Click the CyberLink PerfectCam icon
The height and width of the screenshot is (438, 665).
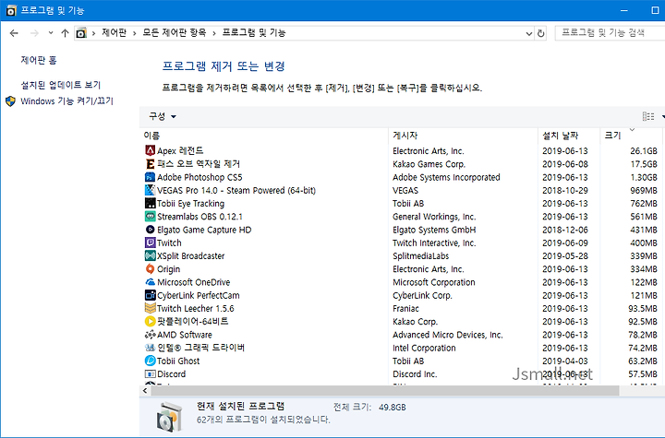coord(151,295)
